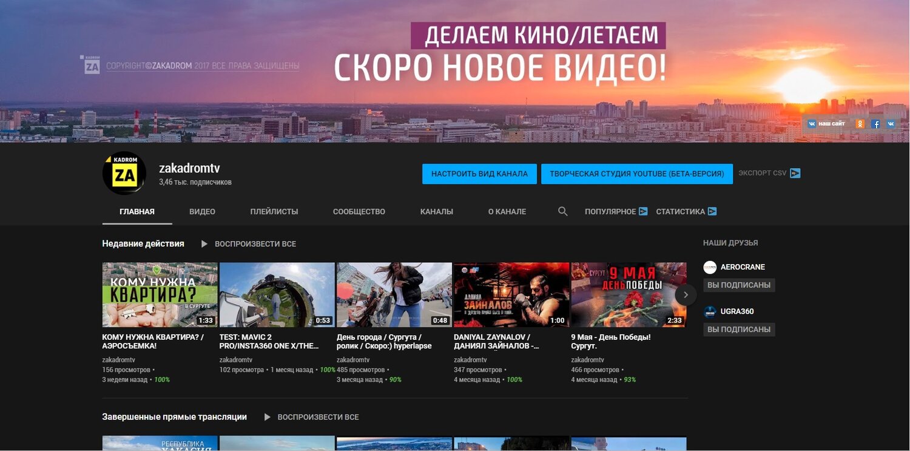Viewport: 910px width, 451px height.
Task: Open the AEROCRANE channel avatar
Action: [710, 267]
